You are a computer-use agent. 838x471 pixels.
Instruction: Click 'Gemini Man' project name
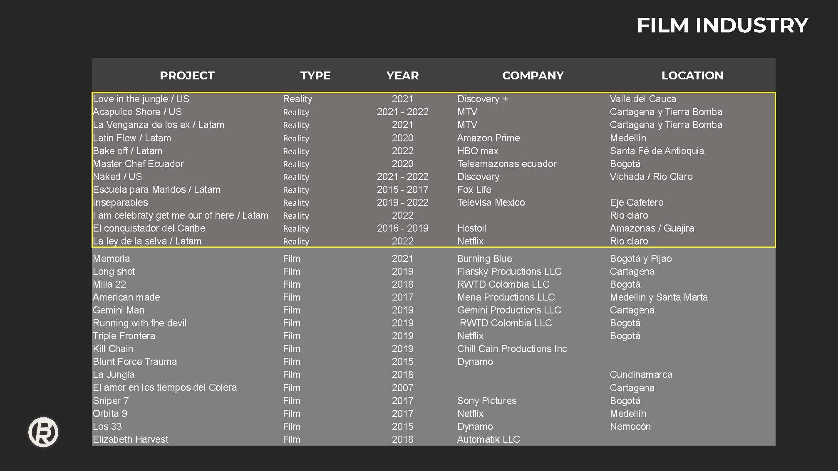[119, 310]
